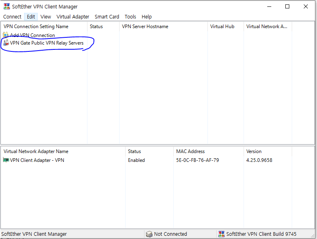Sort by MAC Address column header
The image size is (317, 239).
coord(209,151)
